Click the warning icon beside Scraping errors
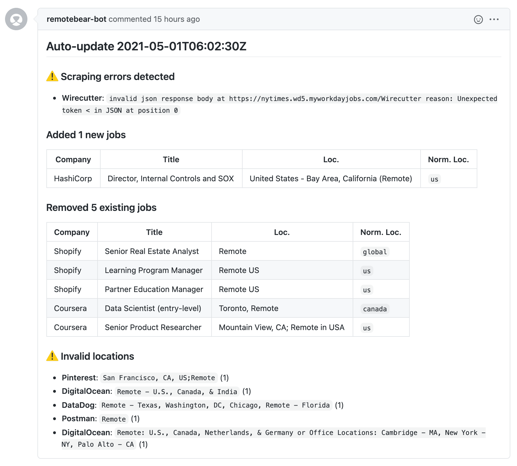This screenshot has height=466, width=517. 52,76
